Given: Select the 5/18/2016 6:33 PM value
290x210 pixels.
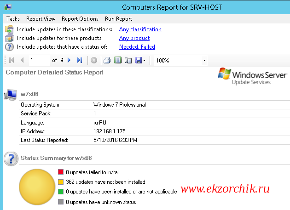Looking at the screenshot, I should pyautogui.click(x=115, y=140).
